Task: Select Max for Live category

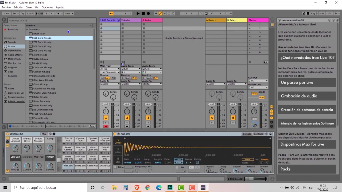Action: click(14, 63)
